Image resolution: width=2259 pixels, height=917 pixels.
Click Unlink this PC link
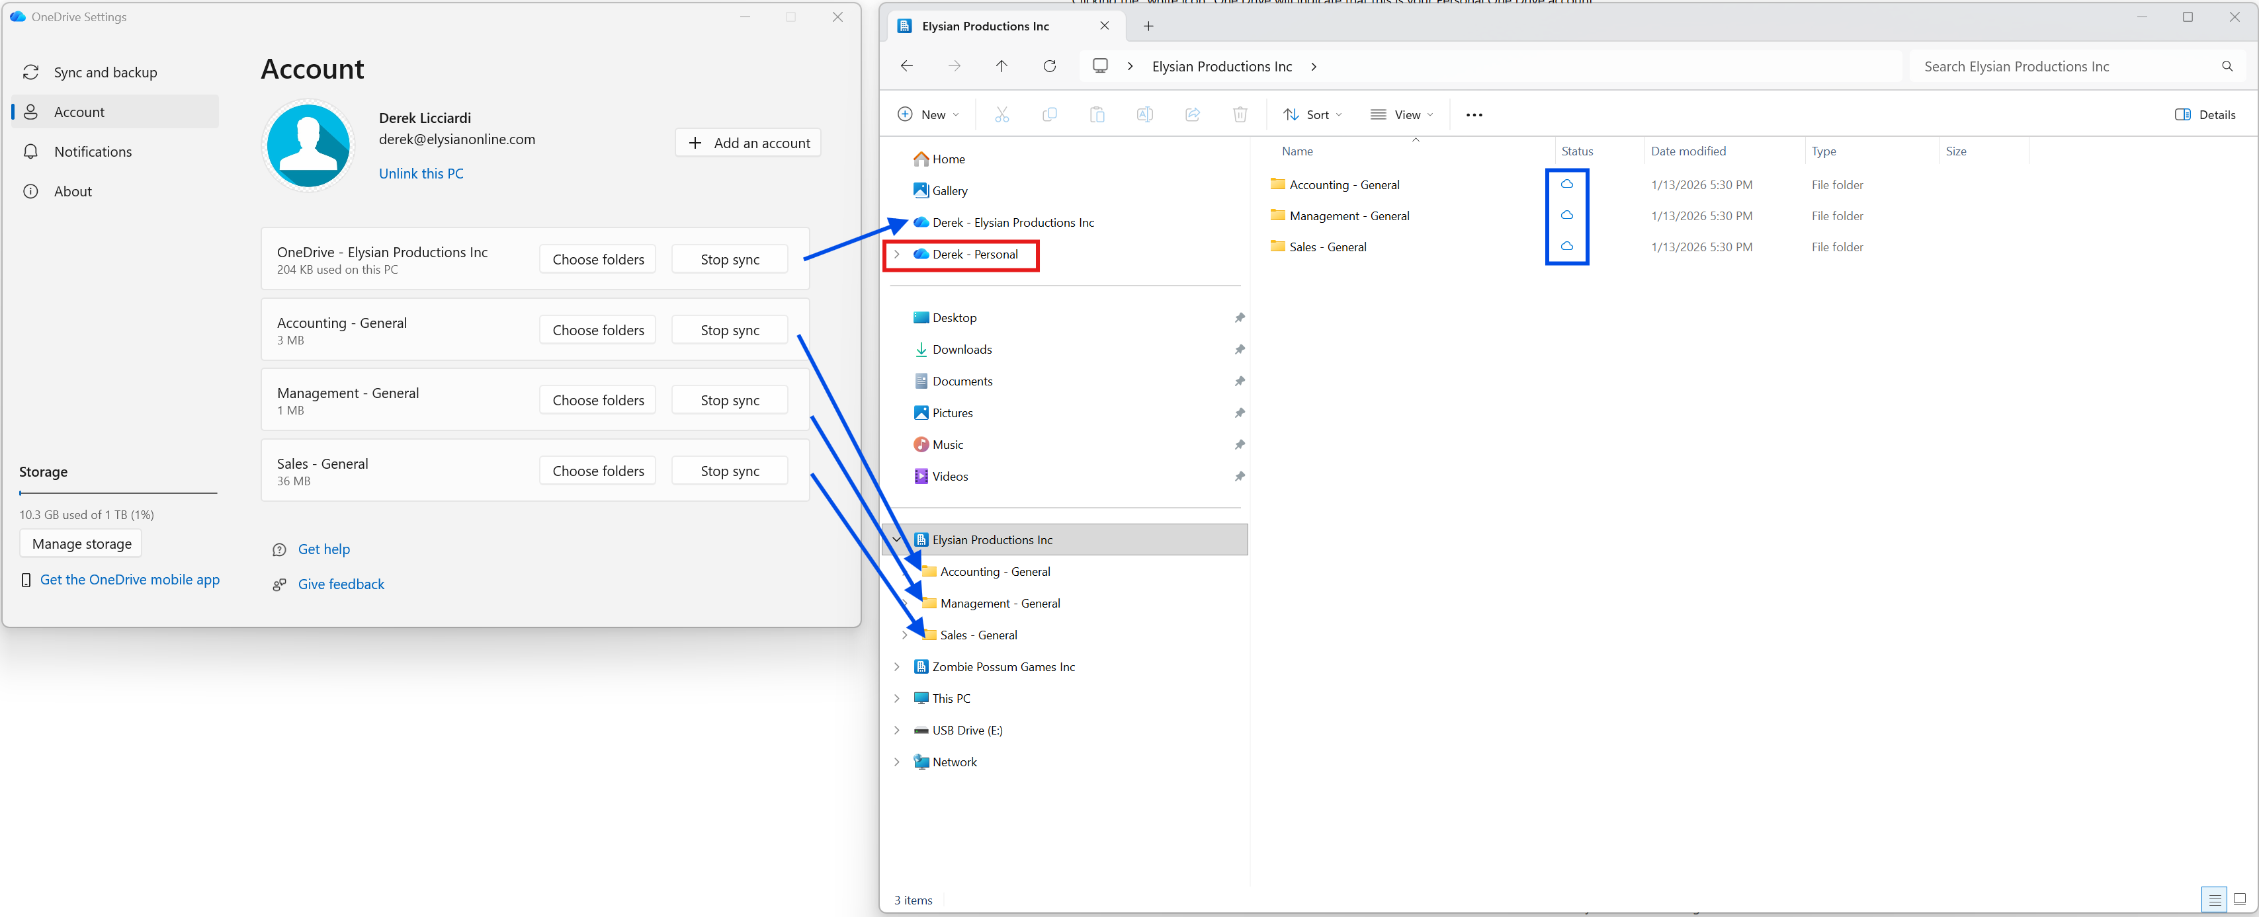click(x=420, y=174)
